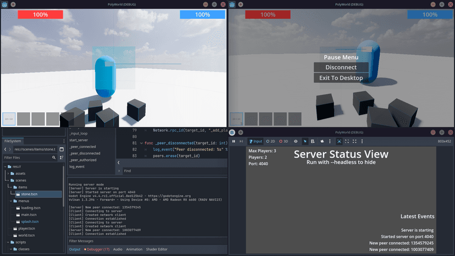Image resolution: width=455 pixels, height=256 pixels.
Task: Click the search icon in Filter Files
Action: point(54,158)
